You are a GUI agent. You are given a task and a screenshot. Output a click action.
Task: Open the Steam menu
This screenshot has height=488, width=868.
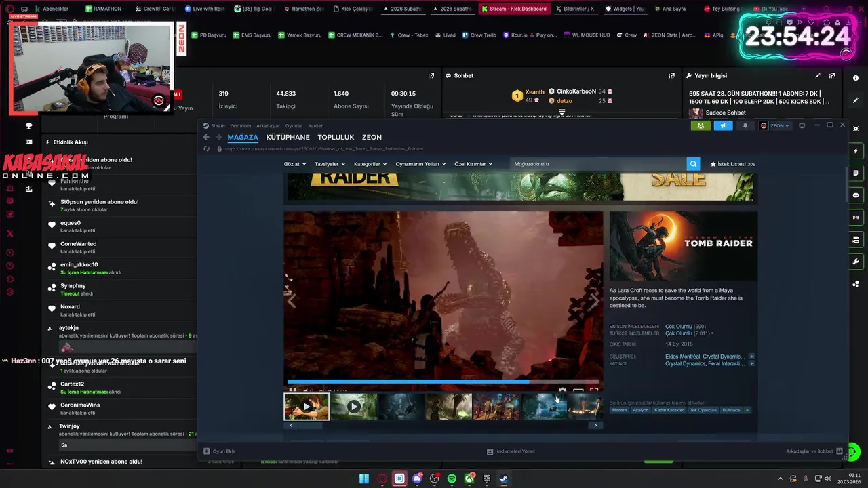pyautogui.click(x=218, y=125)
